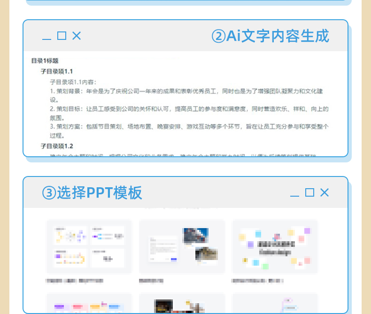Close the Ai文字内容生成 window

77,36
